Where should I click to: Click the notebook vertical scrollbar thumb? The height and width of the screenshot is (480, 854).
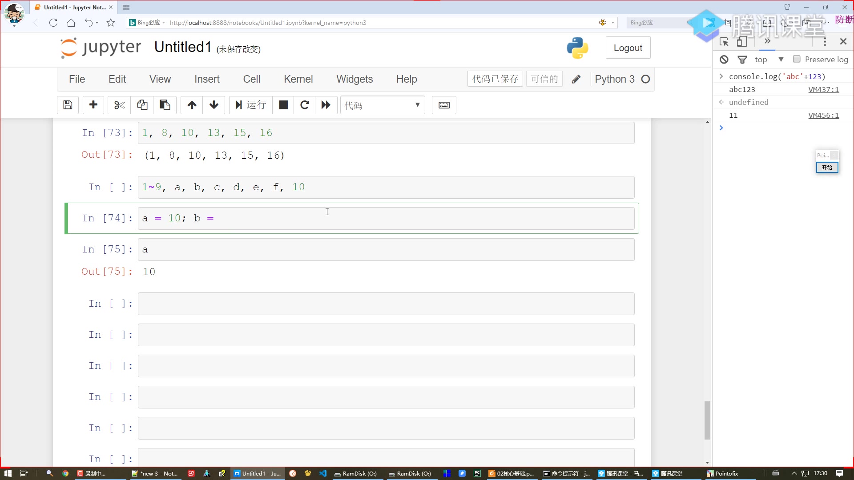[707, 420]
